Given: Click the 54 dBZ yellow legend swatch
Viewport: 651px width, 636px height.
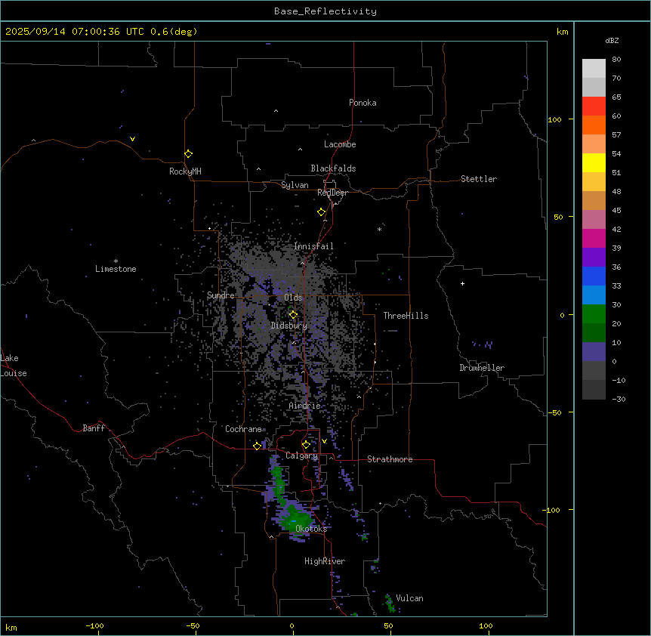Looking at the screenshot, I should [x=594, y=162].
